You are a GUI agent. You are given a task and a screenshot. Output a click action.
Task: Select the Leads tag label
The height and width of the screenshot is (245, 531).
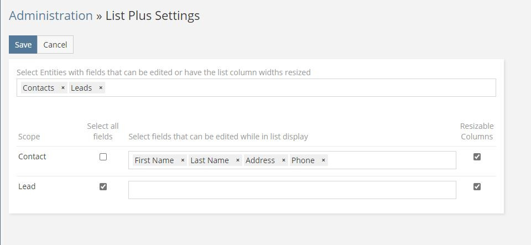pos(81,88)
